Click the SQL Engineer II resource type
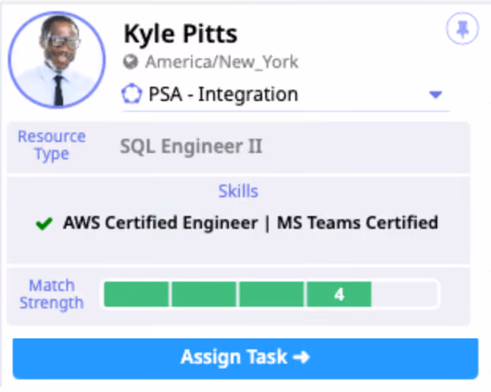The image size is (491, 392). tap(191, 147)
